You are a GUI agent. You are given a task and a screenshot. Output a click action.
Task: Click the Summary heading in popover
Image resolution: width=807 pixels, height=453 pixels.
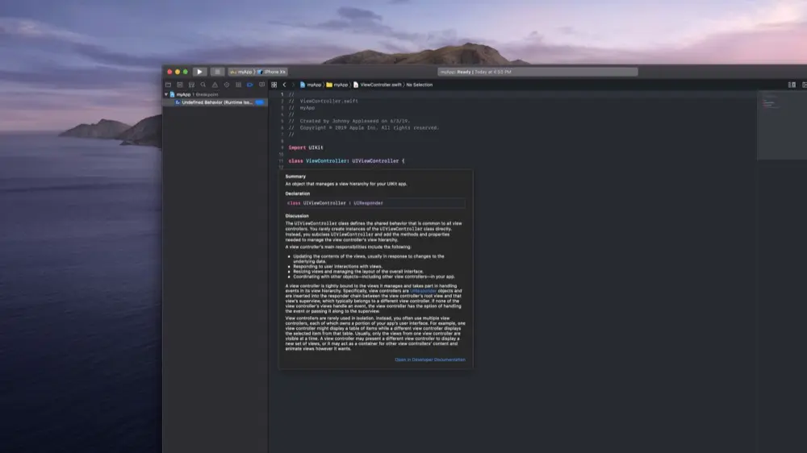click(x=295, y=177)
